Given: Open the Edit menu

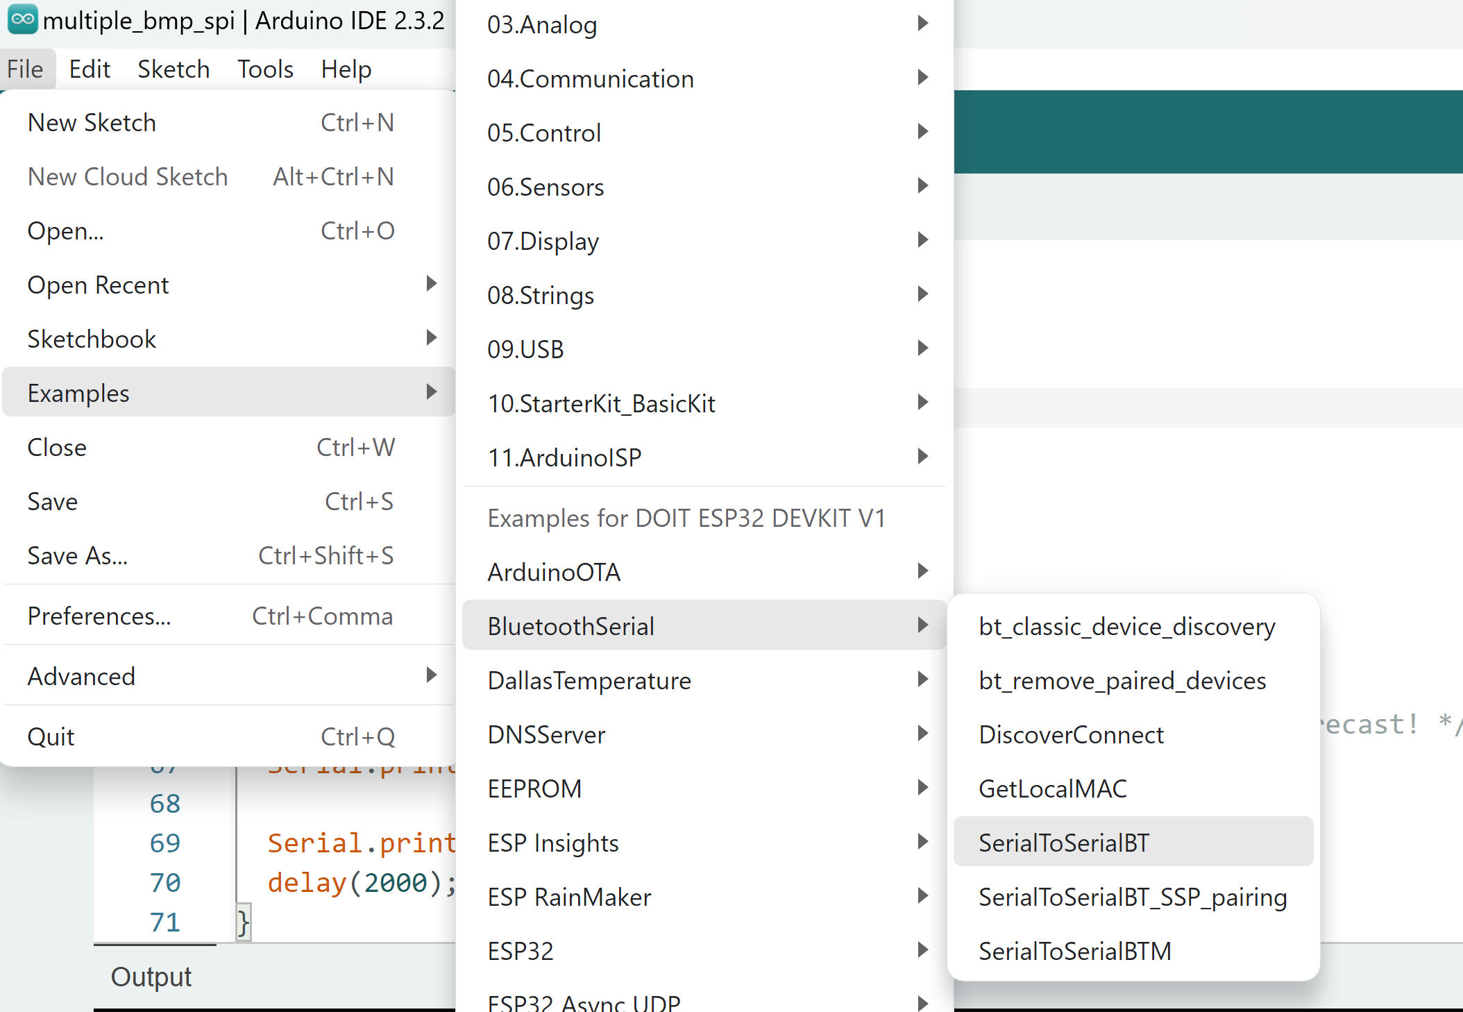Looking at the screenshot, I should 90,69.
